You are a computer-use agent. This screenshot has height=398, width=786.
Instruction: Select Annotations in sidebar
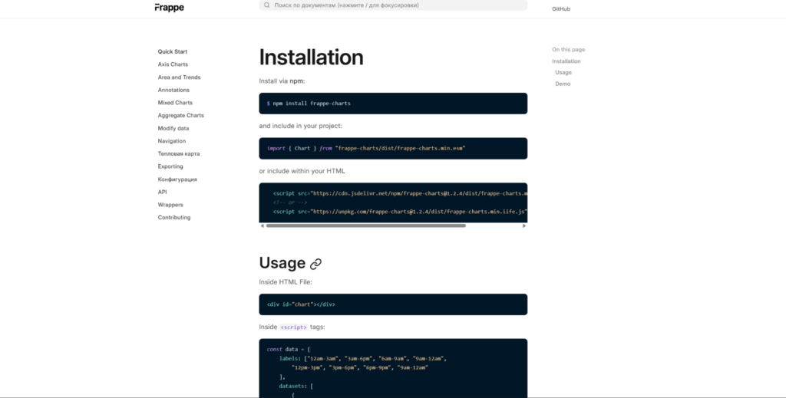(x=173, y=90)
